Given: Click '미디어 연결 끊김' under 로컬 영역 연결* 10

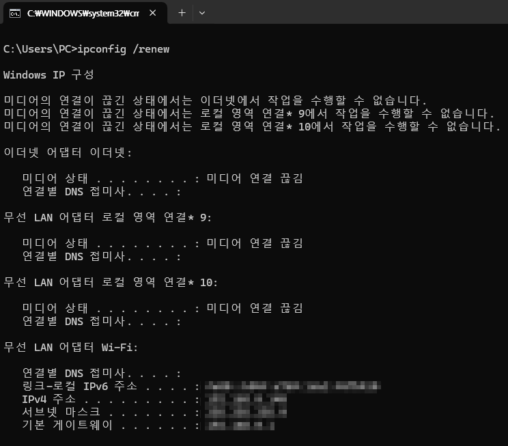Looking at the screenshot, I should pos(255,308).
